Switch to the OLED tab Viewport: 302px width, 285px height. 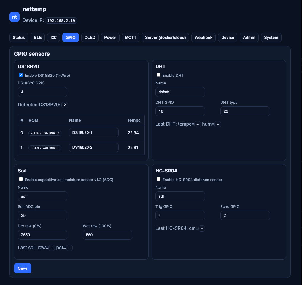(90, 38)
